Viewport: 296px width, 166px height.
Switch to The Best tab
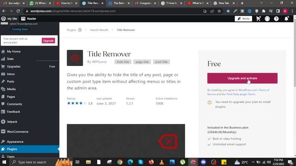(x=119, y=3)
